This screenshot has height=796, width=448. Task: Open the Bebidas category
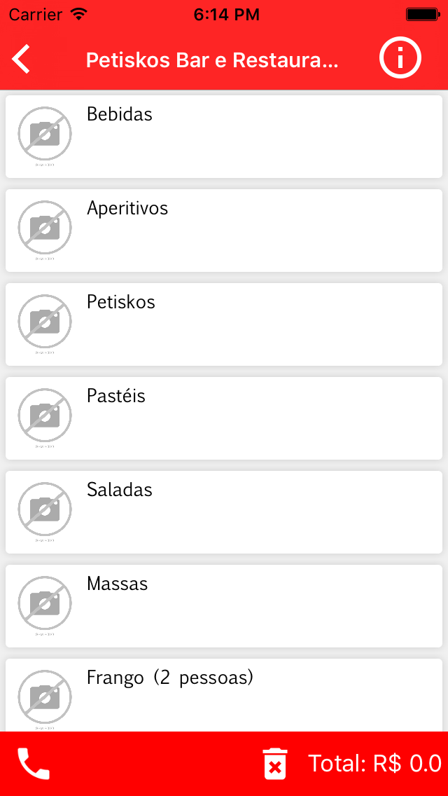click(120, 114)
